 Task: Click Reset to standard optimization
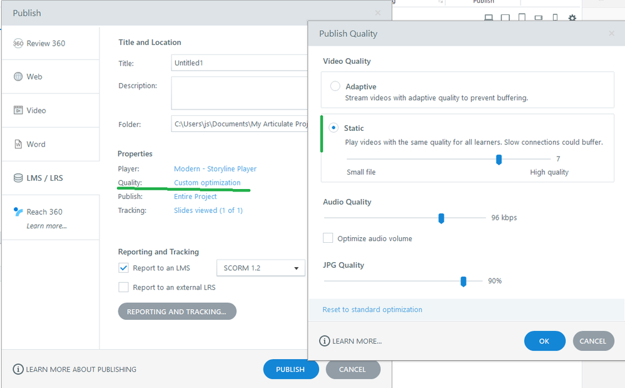(372, 309)
